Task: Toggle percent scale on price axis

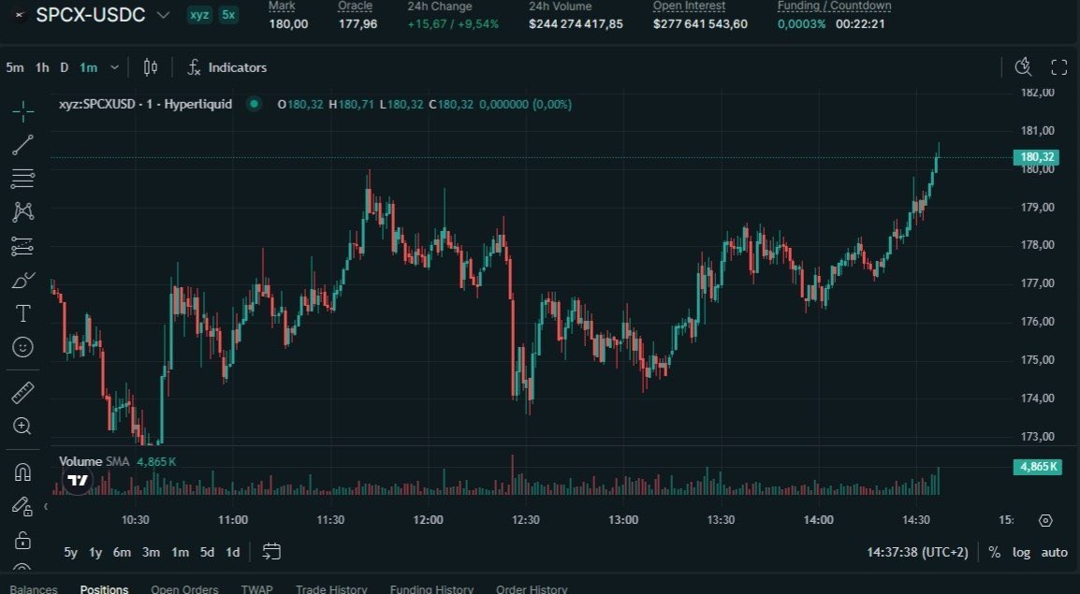Action: (x=994, y=552)
